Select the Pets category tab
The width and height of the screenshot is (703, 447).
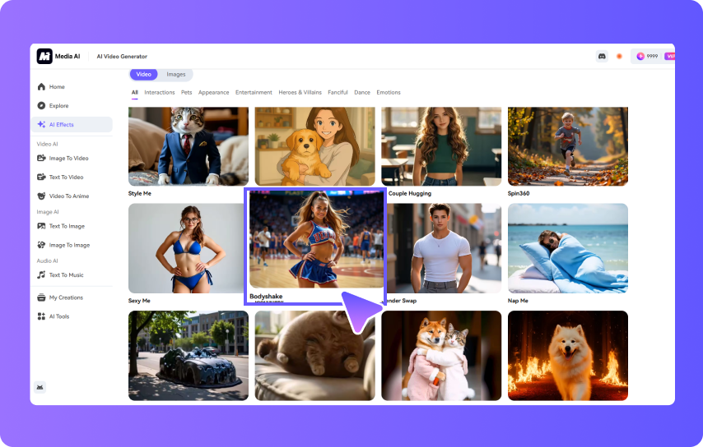click(x=186, y=92)
